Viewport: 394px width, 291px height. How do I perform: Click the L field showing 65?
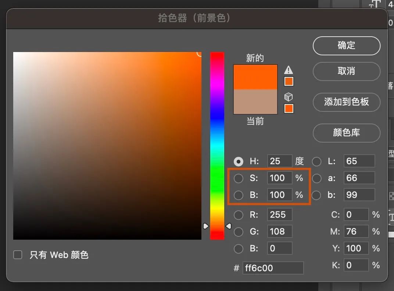point(359,161)
